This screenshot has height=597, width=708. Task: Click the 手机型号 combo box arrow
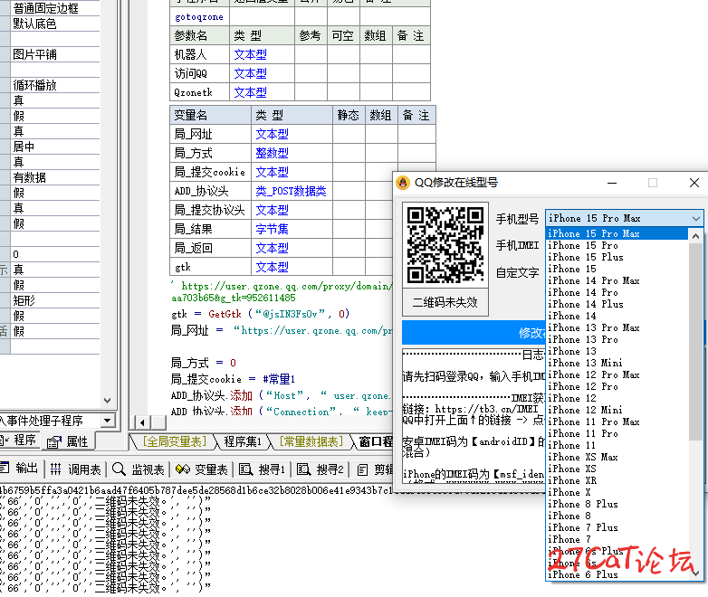pos(696,218)
